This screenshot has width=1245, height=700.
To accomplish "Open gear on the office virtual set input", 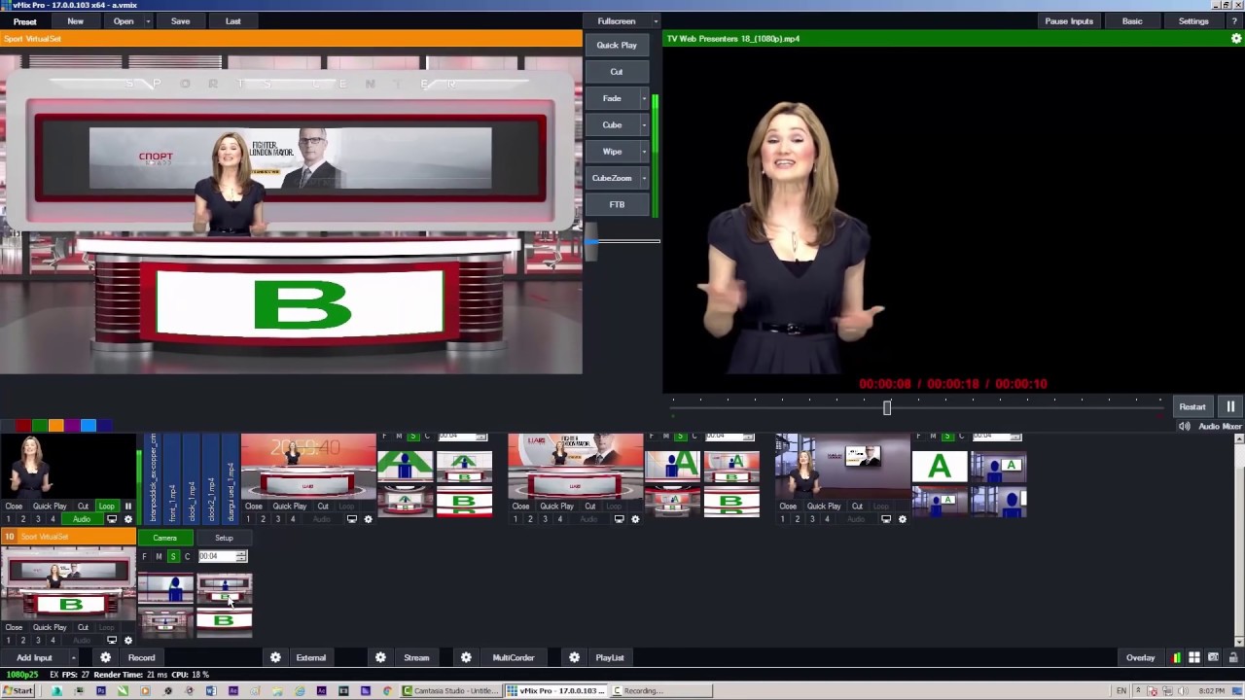I will pyautogui.click(x=902, y=519).
